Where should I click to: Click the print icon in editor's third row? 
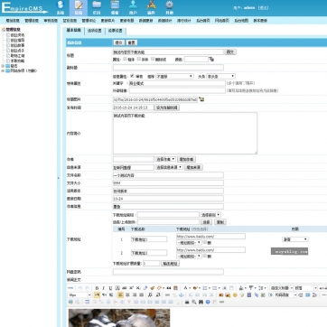click(187, 302)
